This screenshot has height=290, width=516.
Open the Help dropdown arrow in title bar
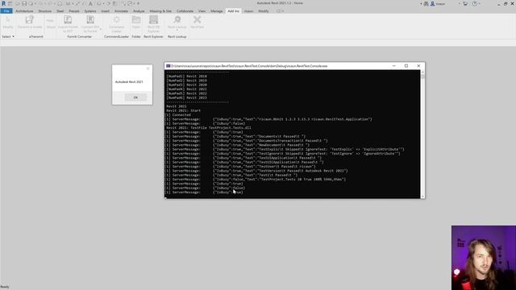click(x=479, y=3)
